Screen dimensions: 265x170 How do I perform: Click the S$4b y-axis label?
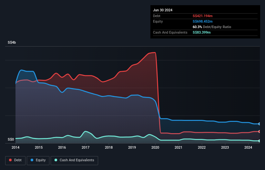pos(12,42)
